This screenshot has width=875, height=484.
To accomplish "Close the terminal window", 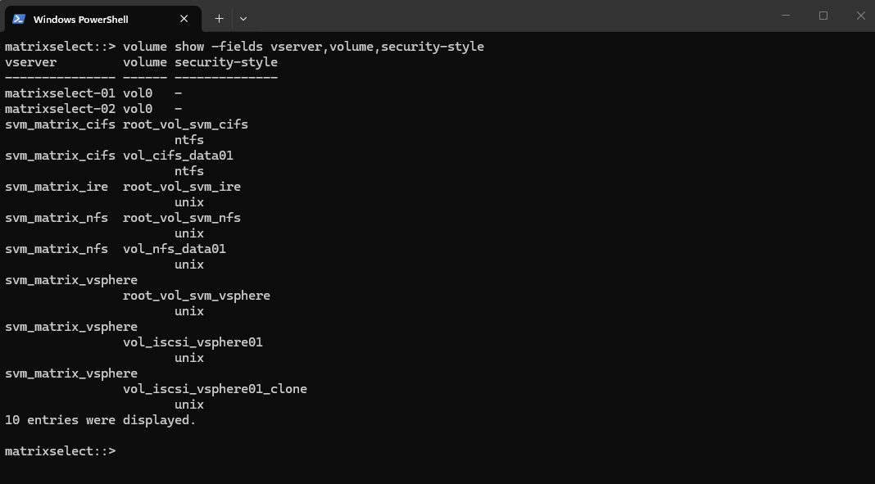I will coord(860,16).
